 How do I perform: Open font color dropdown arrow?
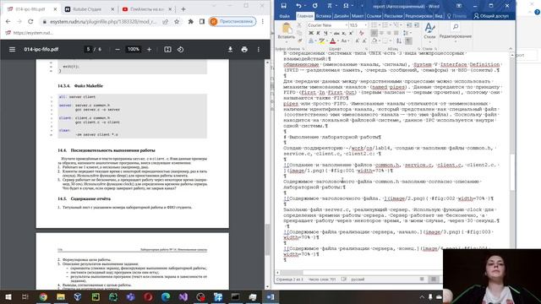[338, 41]
